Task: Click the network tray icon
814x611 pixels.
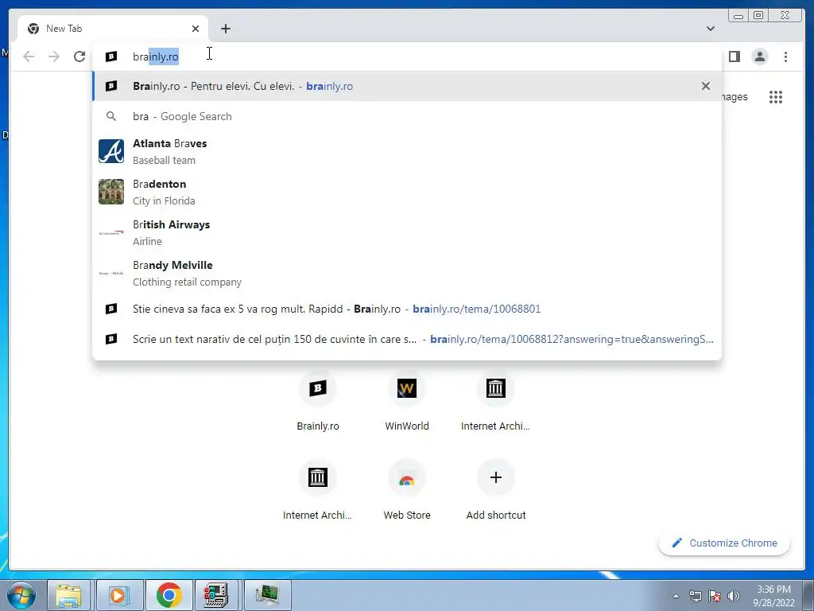Action: click(695, 597)
